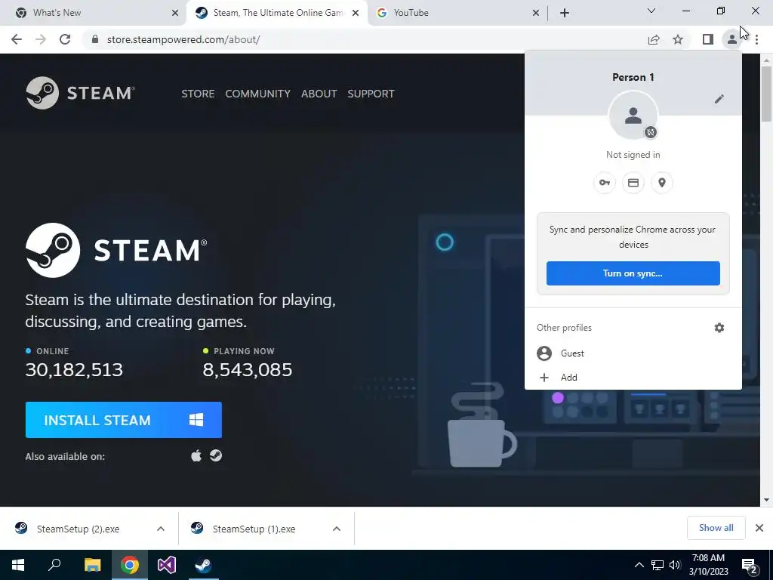This screenshot has width=773, height=580.
Task: Open the Steam taskbar icon
Action: (203, 565)
